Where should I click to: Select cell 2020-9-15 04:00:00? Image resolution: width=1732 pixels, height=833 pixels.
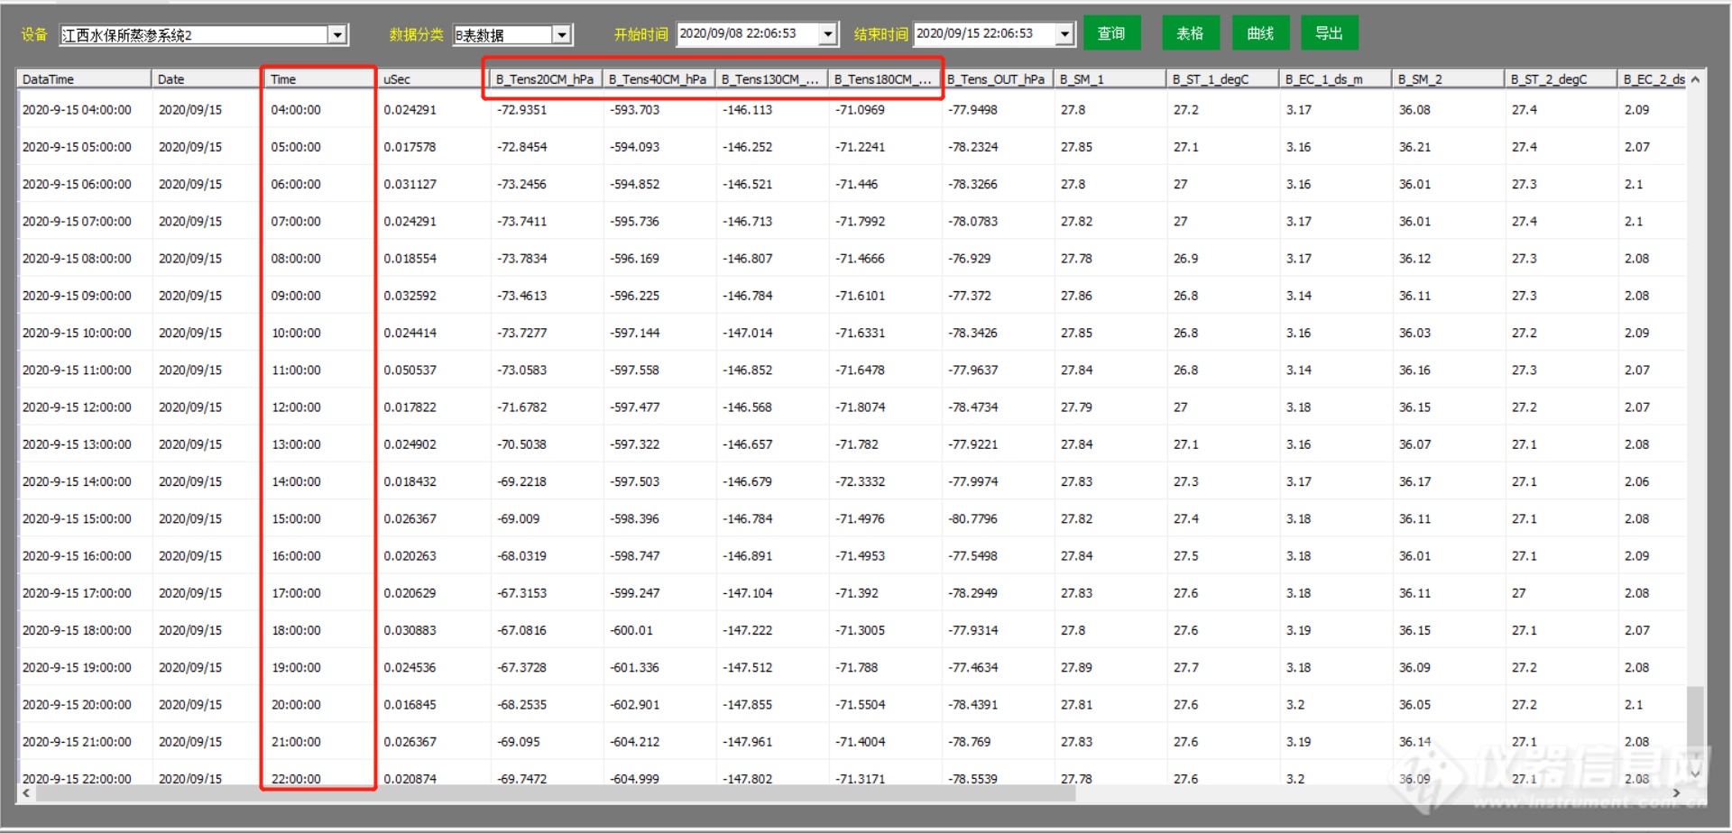click(77, 110)
